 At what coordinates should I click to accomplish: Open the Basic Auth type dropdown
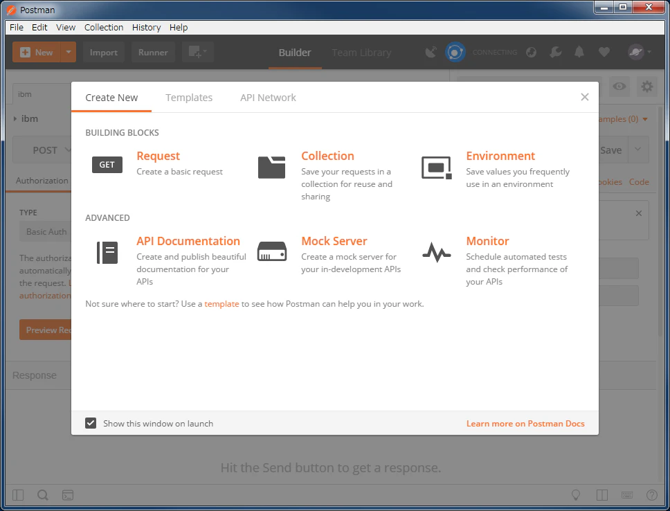(x=46, y=232)
